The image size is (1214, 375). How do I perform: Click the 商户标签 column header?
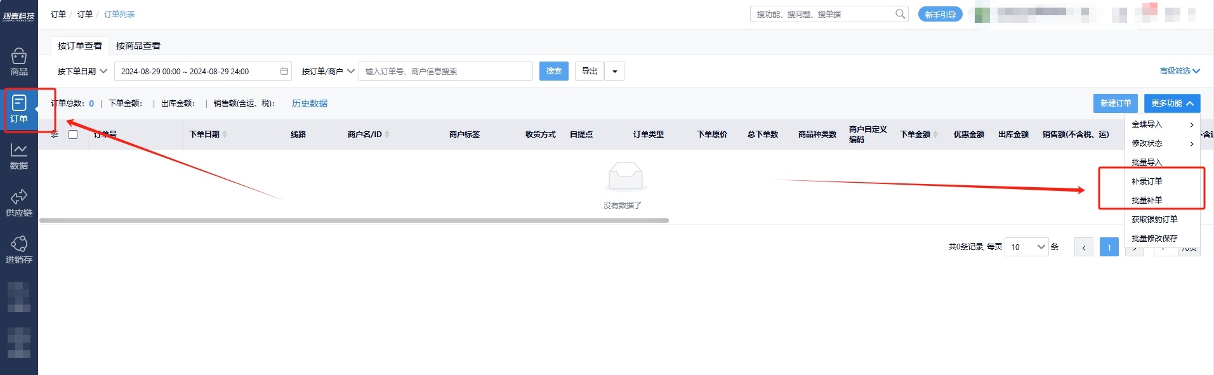(x=465, y=135)
